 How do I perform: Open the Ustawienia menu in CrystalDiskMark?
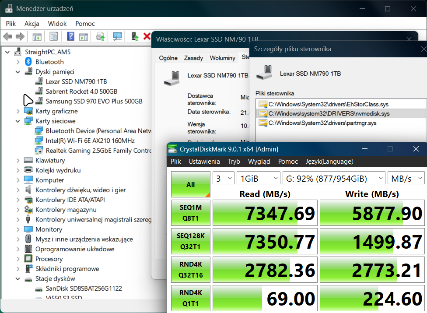[204, 162]
